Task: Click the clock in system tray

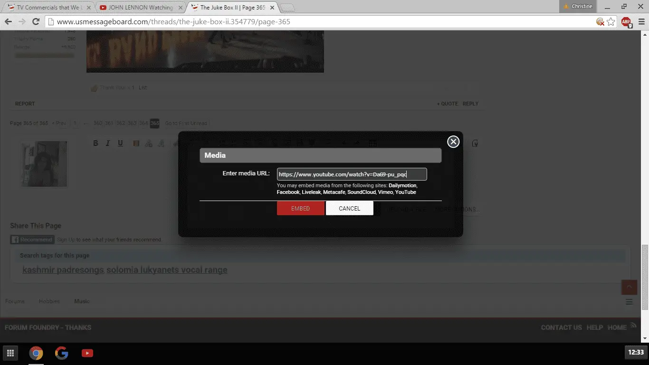Action: pyautogui.click(x=636, y=353)
